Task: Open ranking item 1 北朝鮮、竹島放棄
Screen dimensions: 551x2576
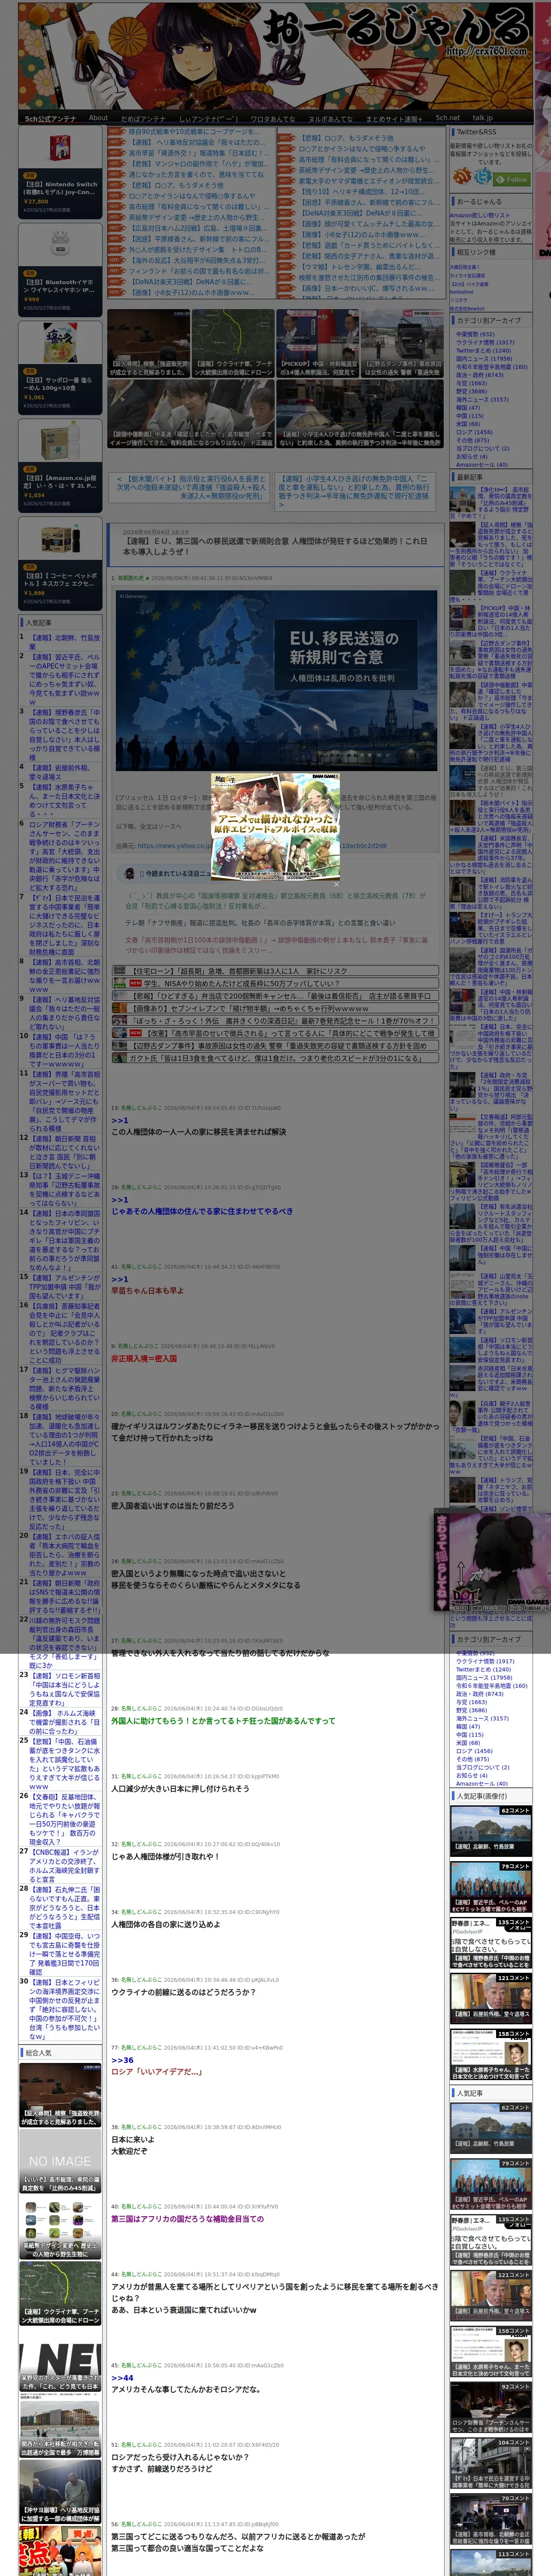Action: point(65,641)
